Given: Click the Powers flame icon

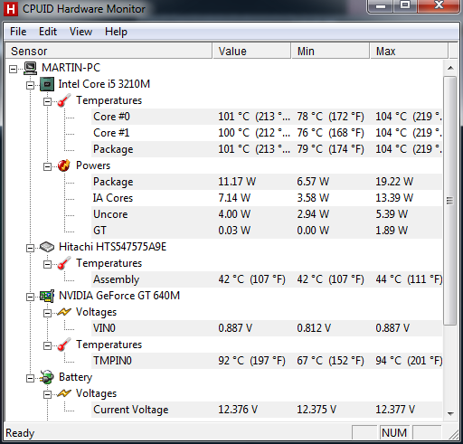Looking at the screenshot, I should [x=64, y=165].
